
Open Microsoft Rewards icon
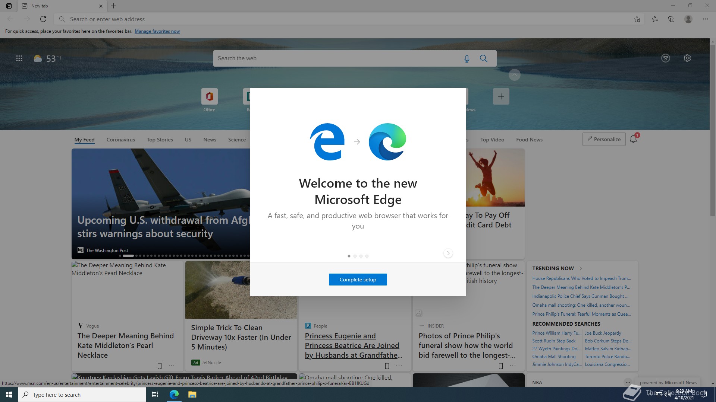coord(666,58)
